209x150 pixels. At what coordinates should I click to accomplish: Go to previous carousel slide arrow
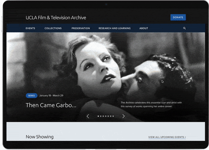coord(88,116)
